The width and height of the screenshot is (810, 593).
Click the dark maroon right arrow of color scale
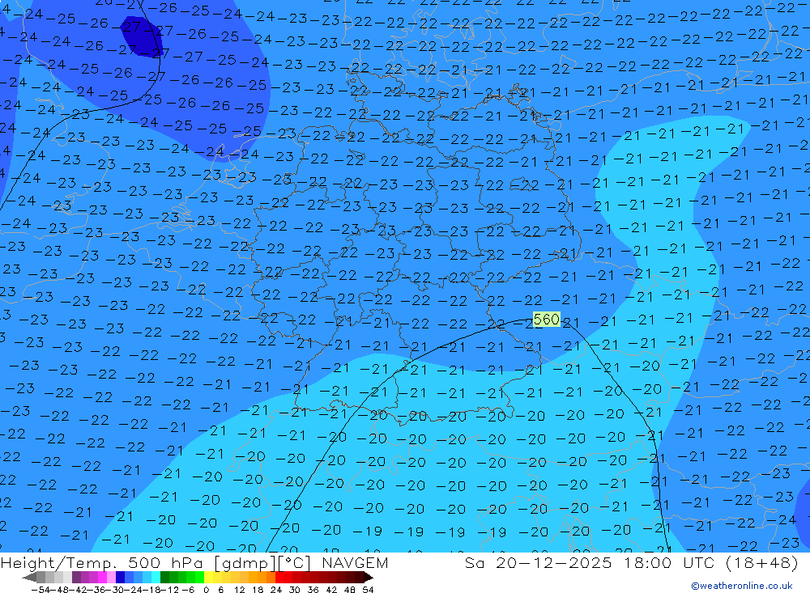pos(369,577)
